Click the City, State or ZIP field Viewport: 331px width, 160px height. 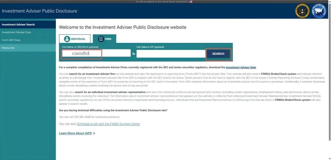pos(171,54)
